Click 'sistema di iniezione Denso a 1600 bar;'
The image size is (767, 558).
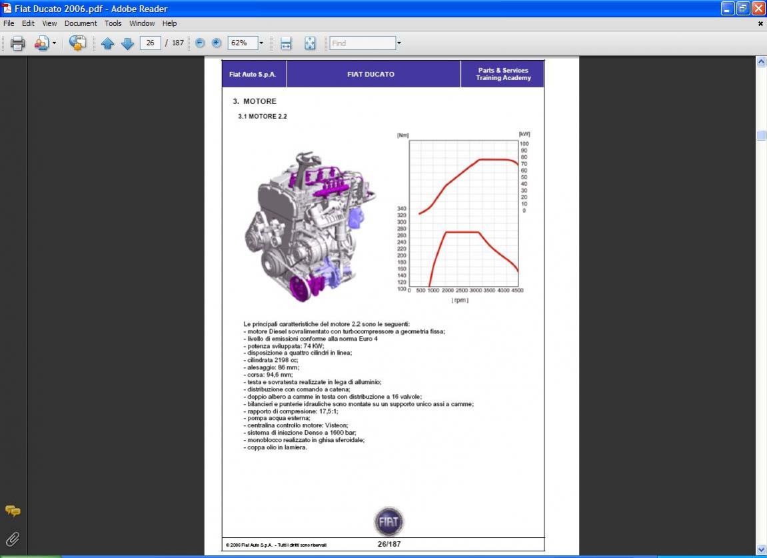300,433
